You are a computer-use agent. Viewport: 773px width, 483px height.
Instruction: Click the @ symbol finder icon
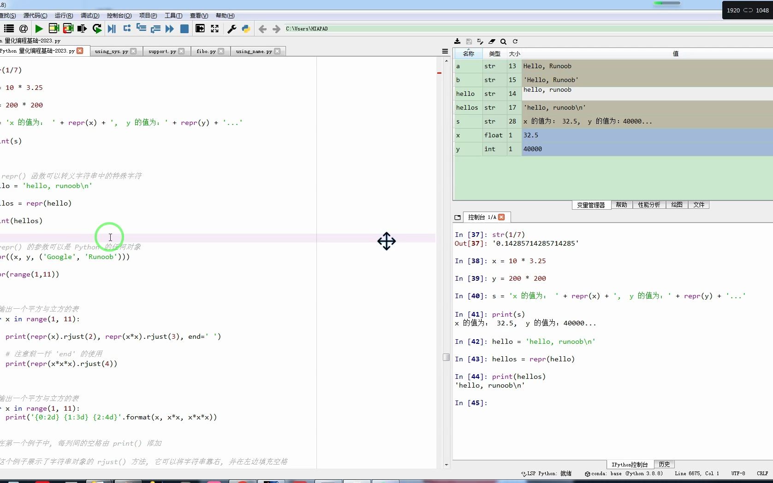24,29
